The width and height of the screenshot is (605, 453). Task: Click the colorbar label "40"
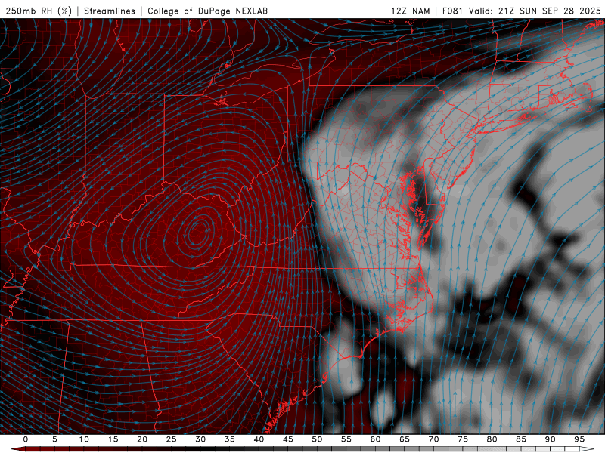click(259, 439)
